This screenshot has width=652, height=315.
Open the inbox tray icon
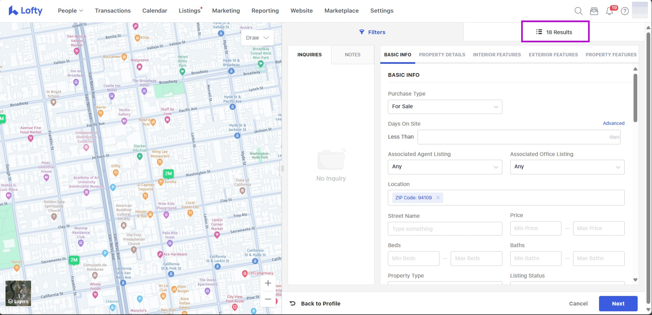[594, 11]
